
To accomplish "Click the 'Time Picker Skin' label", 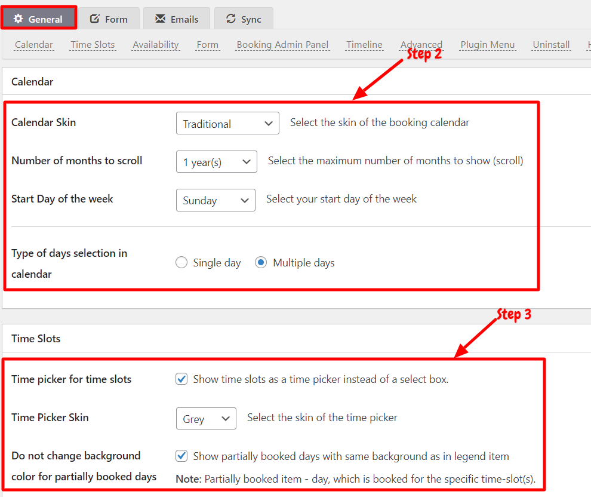I will 50,418.
